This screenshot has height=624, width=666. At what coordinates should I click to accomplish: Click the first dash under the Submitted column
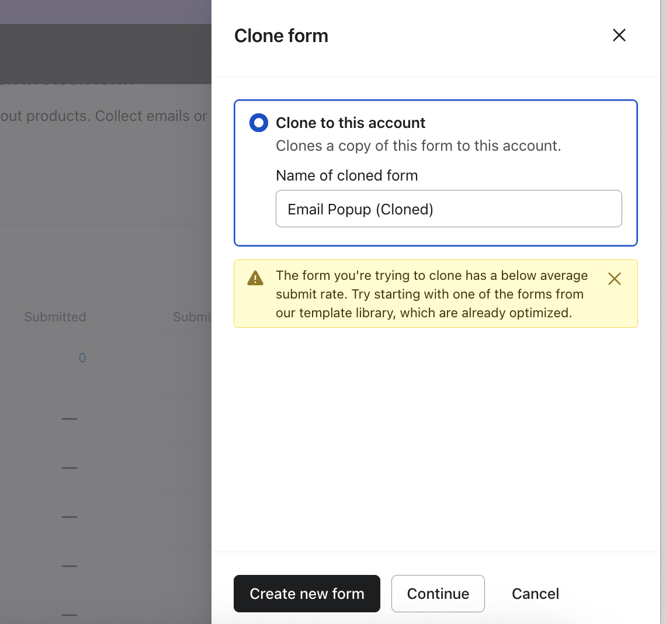(x=70, y=418)
